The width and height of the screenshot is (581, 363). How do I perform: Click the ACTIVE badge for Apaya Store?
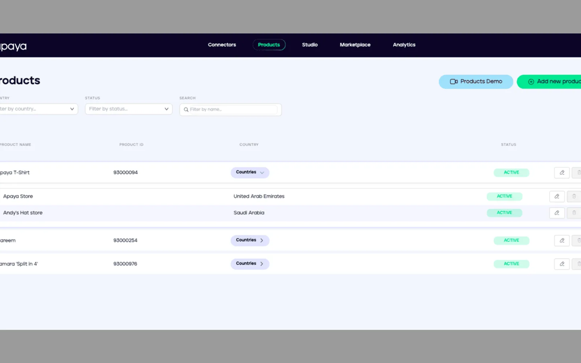tap(504, 196)
